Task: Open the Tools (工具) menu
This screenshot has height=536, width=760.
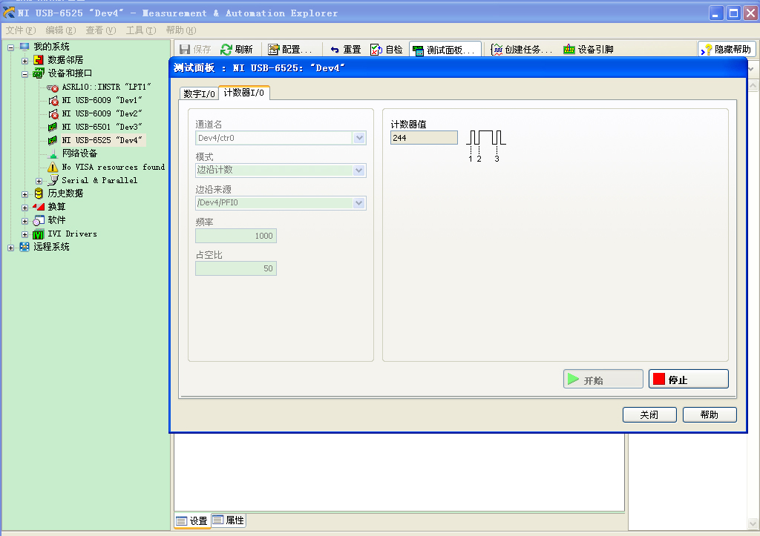Action: [x=141, y=30]
